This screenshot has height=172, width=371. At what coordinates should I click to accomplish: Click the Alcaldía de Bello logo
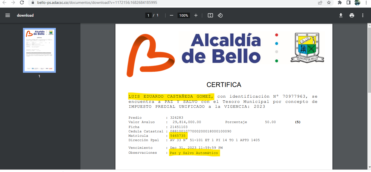click(194, 55)
